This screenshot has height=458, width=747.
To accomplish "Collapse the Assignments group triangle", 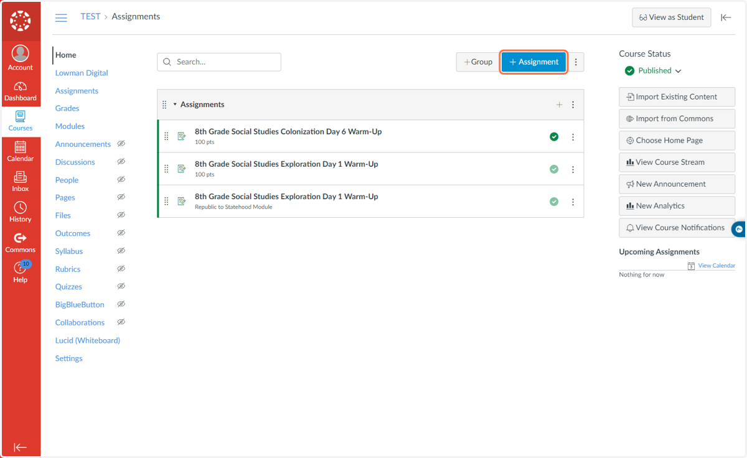I will pos(175,105).
